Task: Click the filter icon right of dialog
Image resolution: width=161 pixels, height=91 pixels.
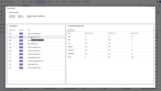Action: pos(158,12)
